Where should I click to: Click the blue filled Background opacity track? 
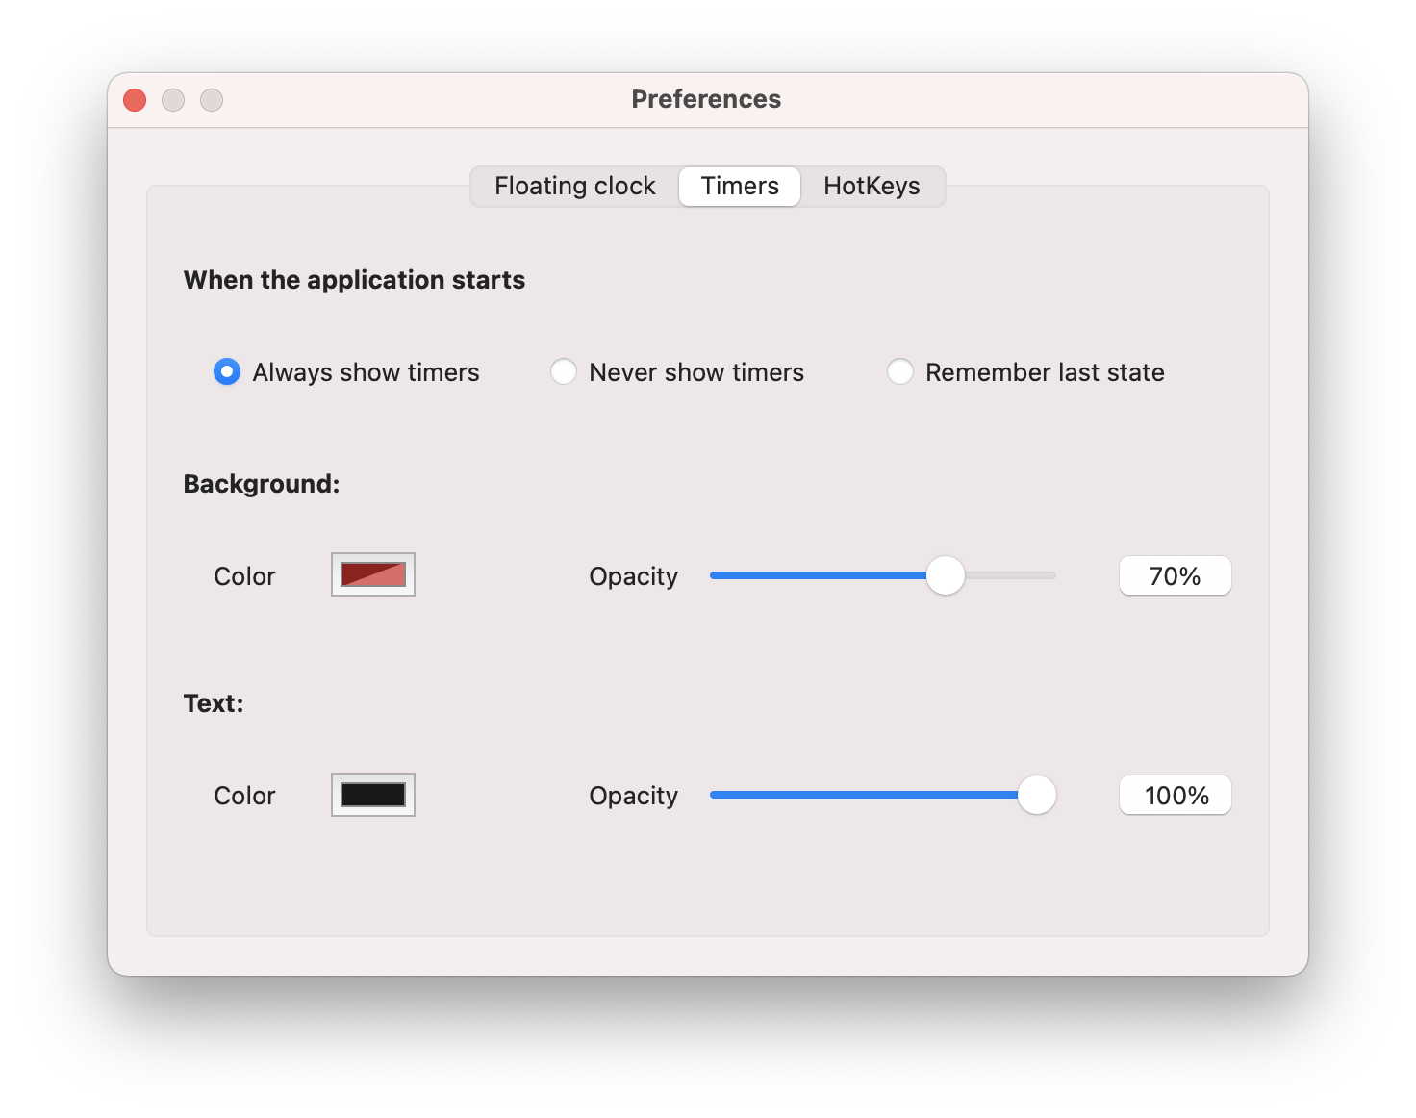[818, 575]
